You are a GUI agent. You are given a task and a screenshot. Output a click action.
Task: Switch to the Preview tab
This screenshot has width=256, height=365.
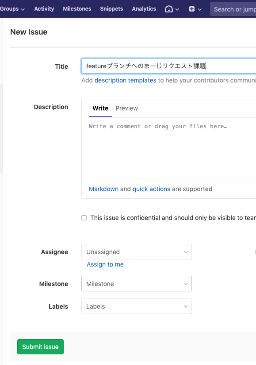(x=127, y=108)
